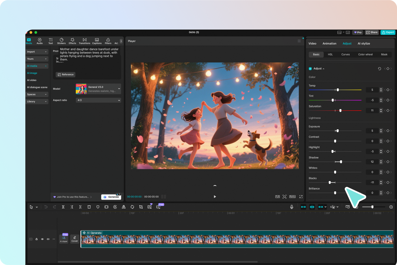Image resolution: width=397 pixels, height=265 pixels.
Task: Click the Undo arrow
Action: click(x=46, y=207)
